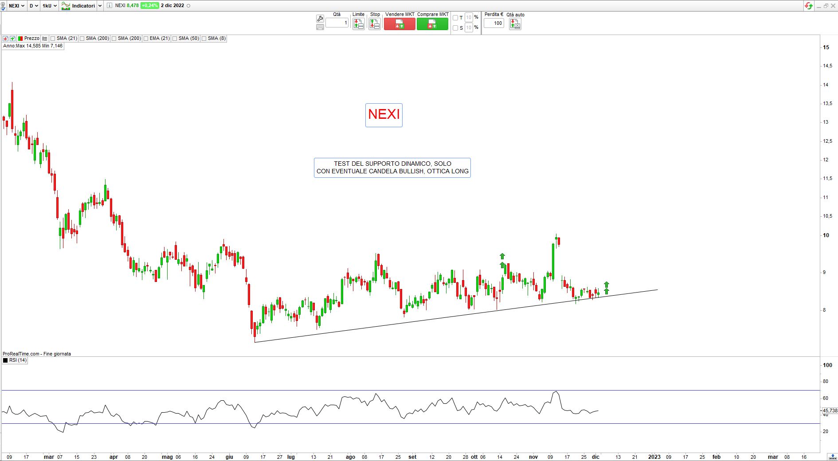Image resolution: width=838 pixels, height=461 pixels.
Task: Click the red-green trading arrows icon top right
Action: tap(809, 6)
